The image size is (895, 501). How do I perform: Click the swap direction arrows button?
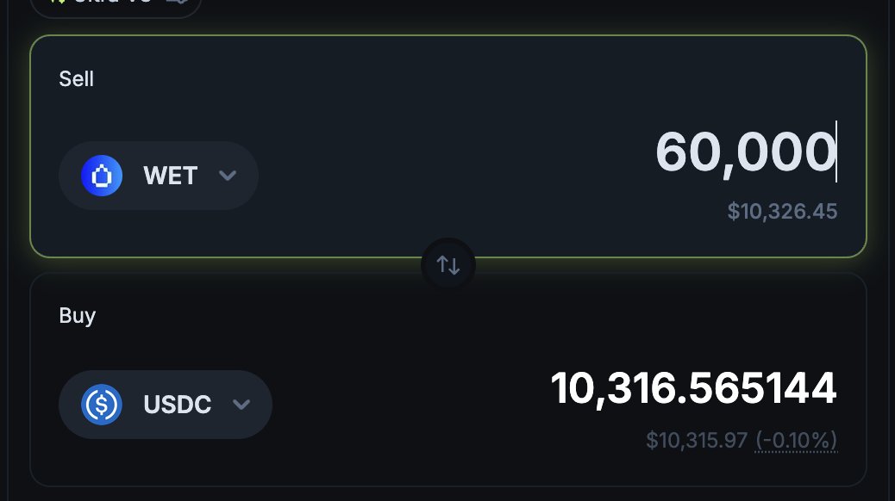click(x=448, y=265)
